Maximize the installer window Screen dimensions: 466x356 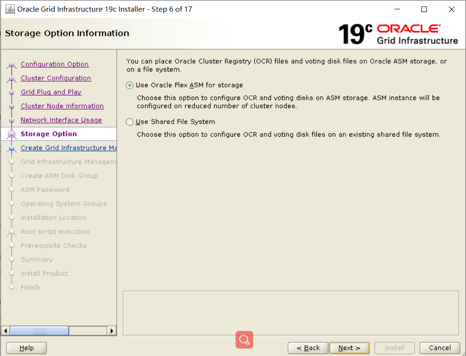coord(424,9)
